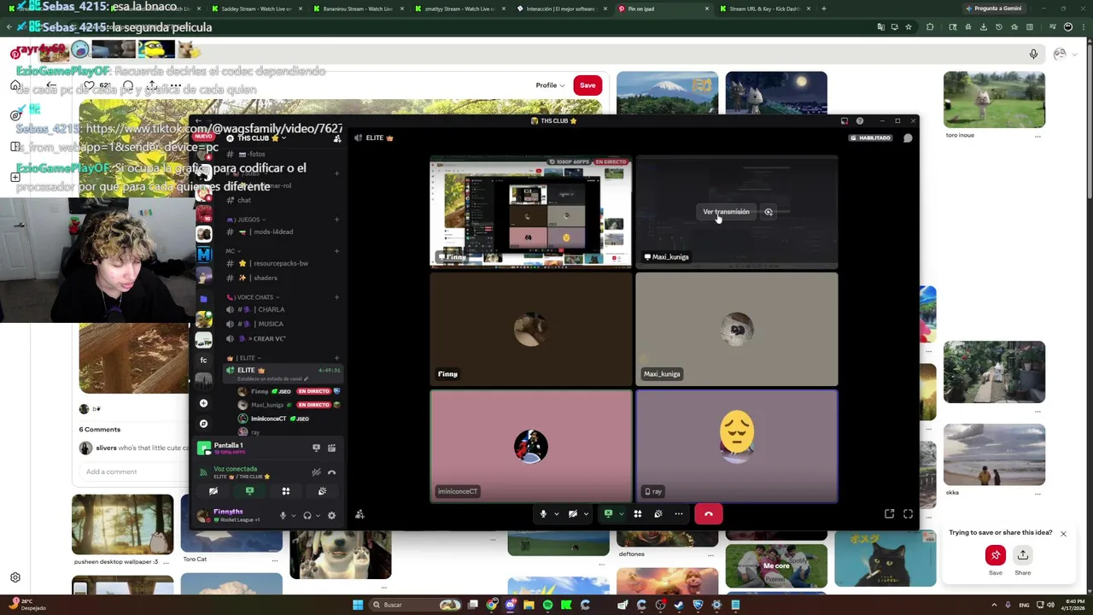Pop out the call window
This screenshot has height=615, width=1093.
tap(890, 514)
